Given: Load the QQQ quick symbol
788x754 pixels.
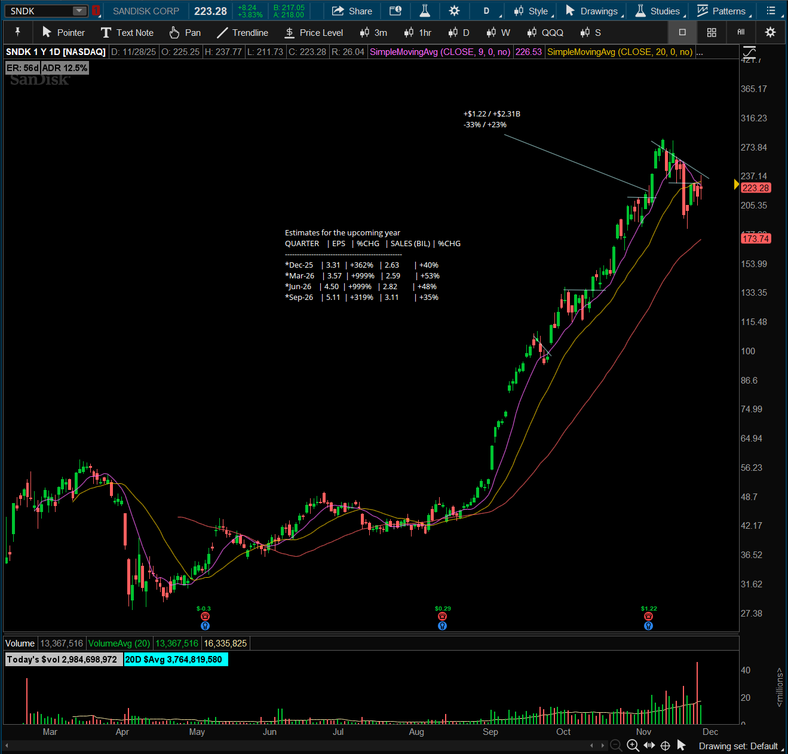Looking at the screenshot, I should pos(545,32).
